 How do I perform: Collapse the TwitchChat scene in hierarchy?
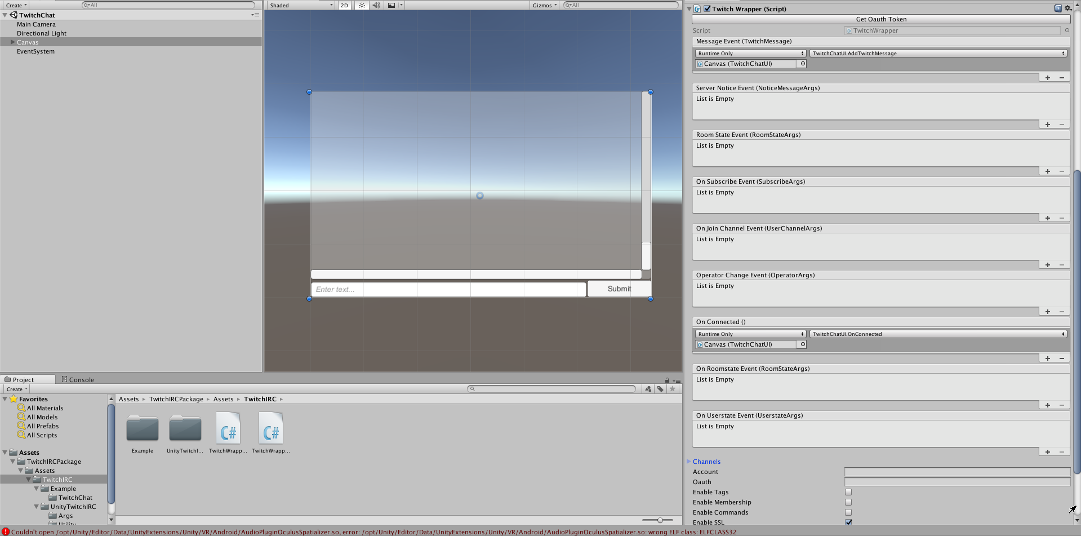coord(5,15)
